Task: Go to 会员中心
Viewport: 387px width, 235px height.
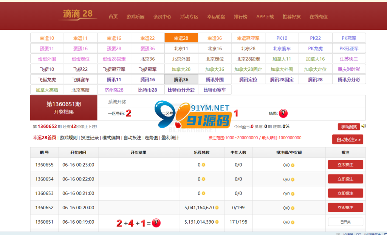Action: point(163,17)
